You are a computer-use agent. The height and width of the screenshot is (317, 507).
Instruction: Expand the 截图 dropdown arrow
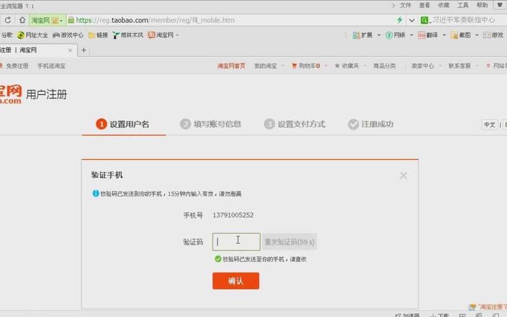pyautogui.click(x=477, y=35)
